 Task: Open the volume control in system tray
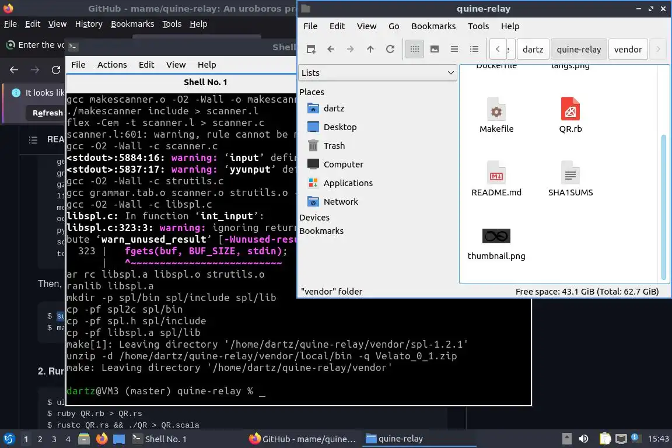pyautogui.click(x=583, y=439)
